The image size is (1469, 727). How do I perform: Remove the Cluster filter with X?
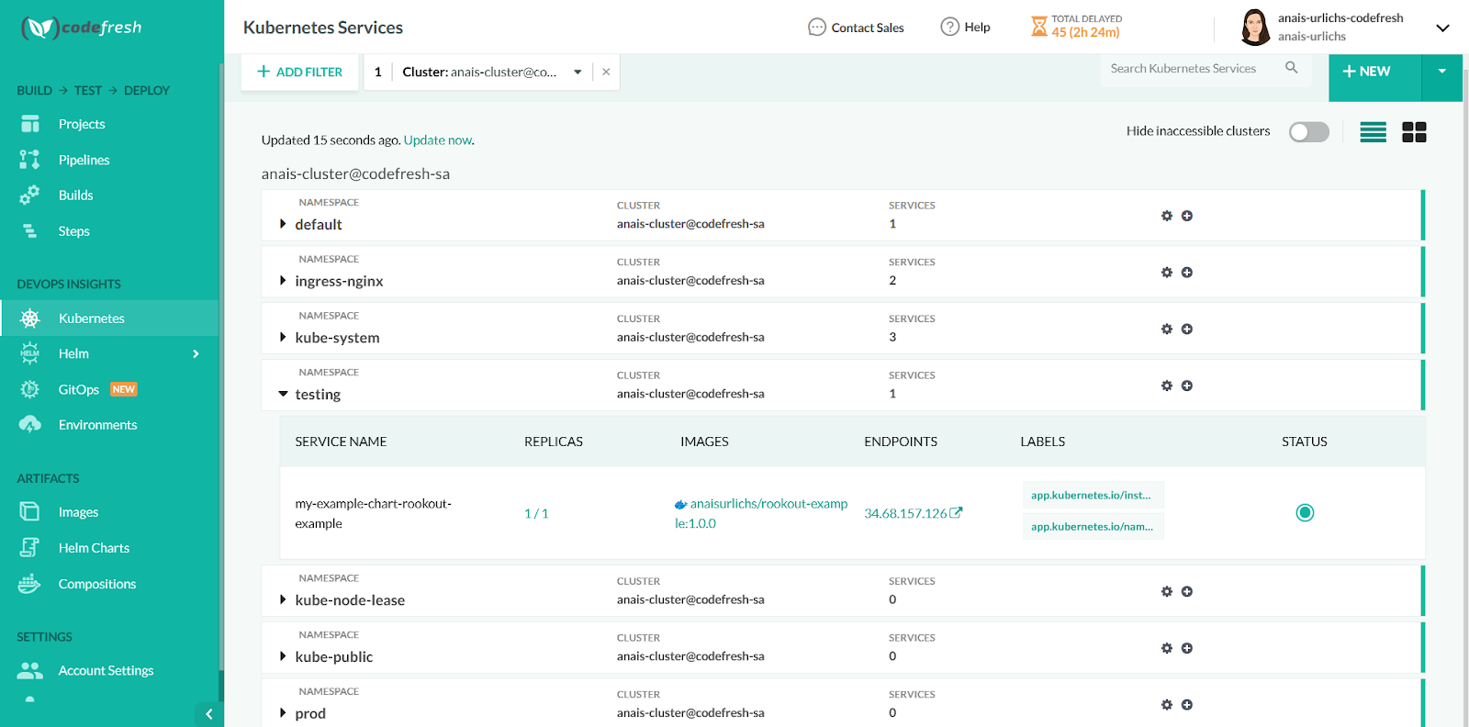[x=606, y=72]
